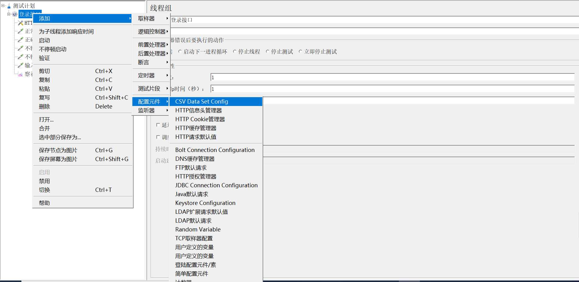
Task: Choose Java默认请求
Action: coord(216,194)
